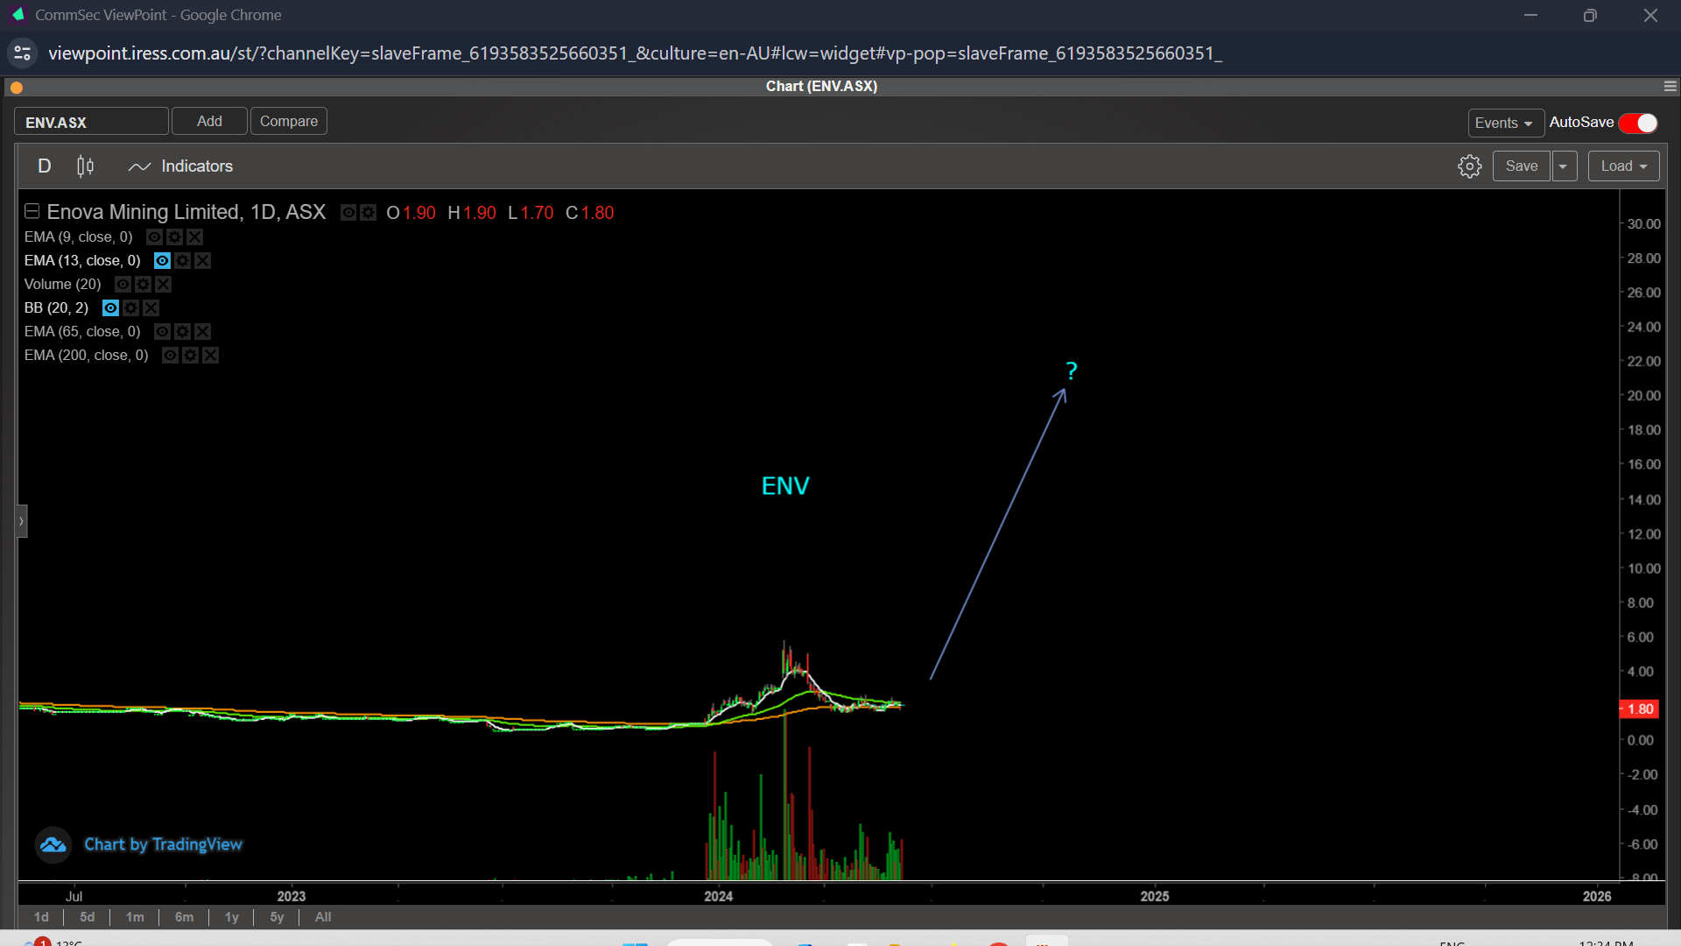Open the Indicators menu
Viewport: 1681px width, 946px height.
pos(181,166)
